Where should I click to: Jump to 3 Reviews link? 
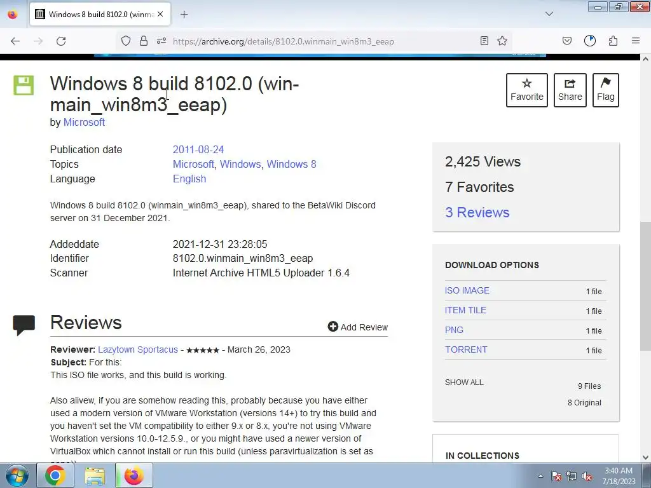[x=477, y=212]
